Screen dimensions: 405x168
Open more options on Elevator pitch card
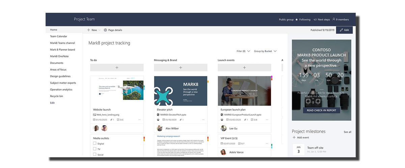[x=203, y=120]
